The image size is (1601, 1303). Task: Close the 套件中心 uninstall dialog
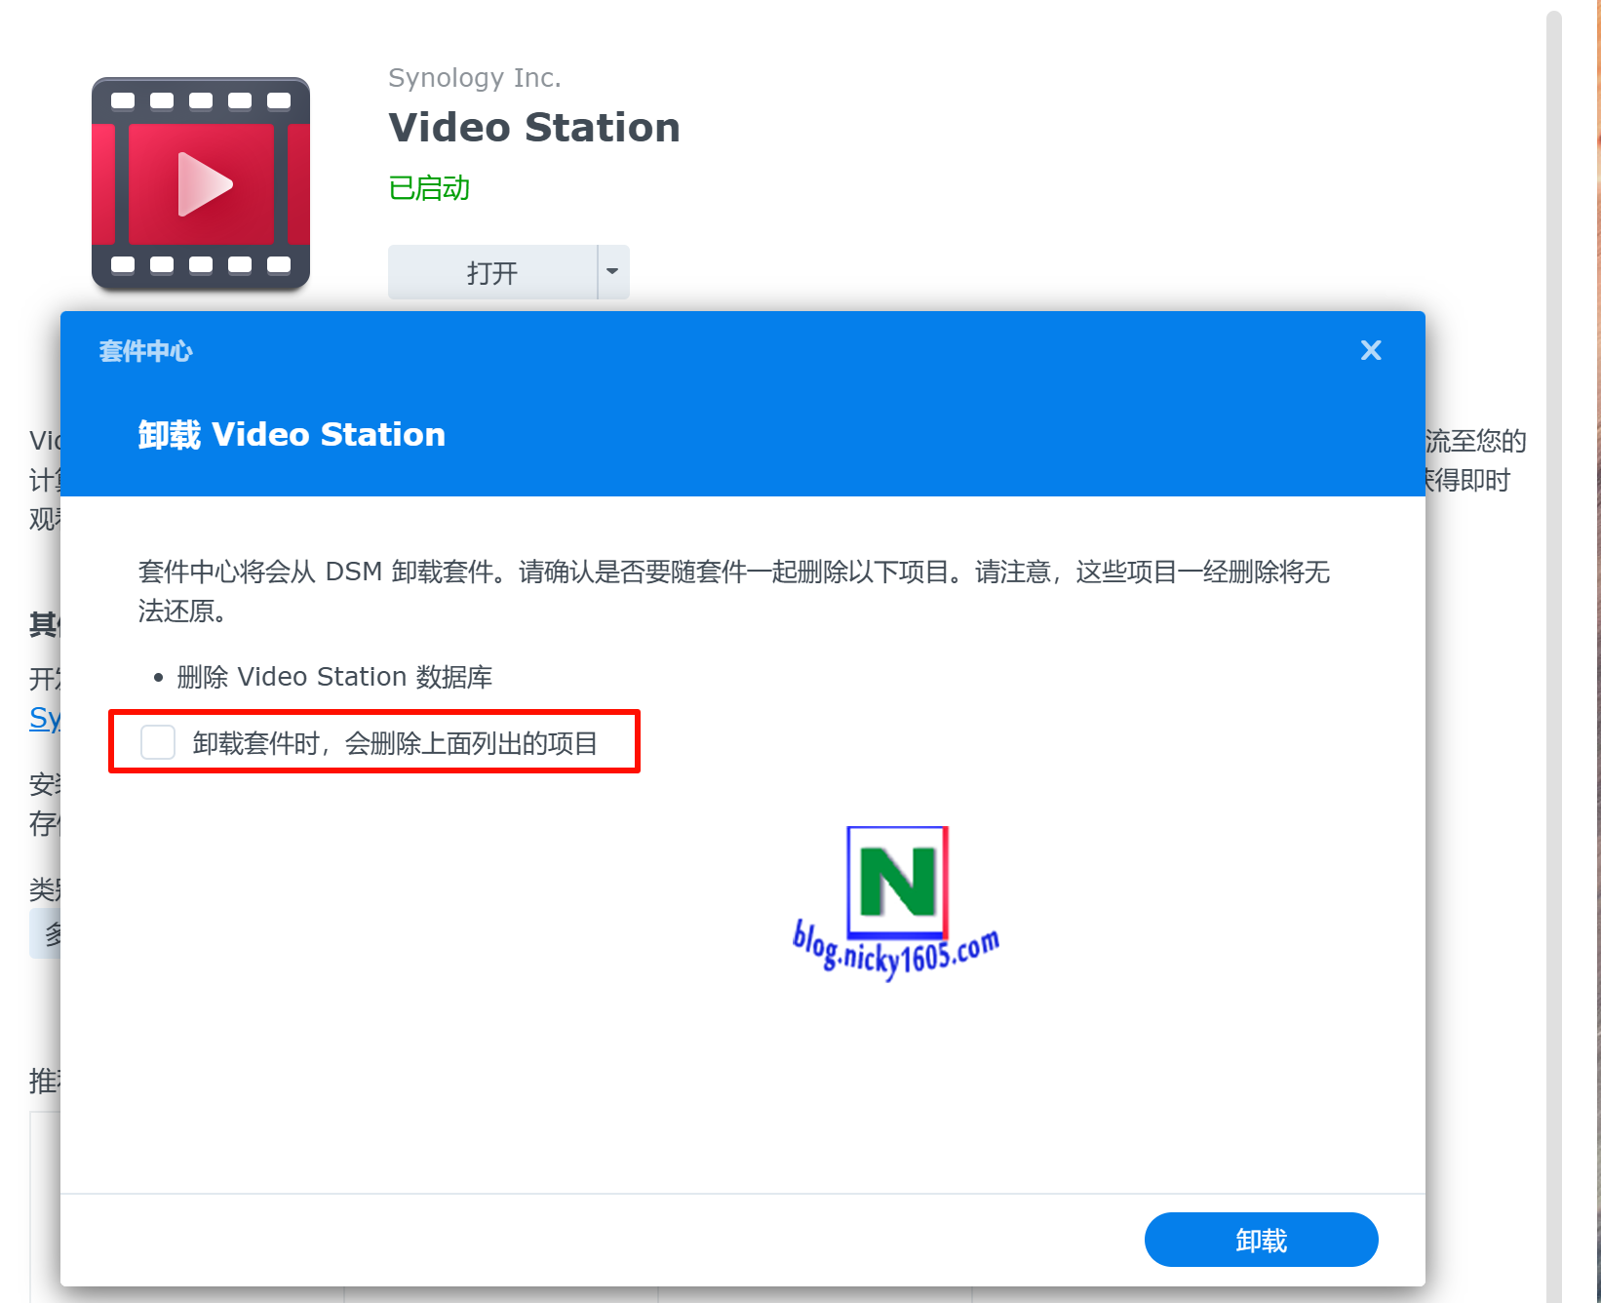click(x=1371, y=350)
